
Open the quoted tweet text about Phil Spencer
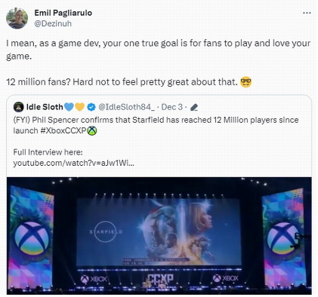[156, 125]
